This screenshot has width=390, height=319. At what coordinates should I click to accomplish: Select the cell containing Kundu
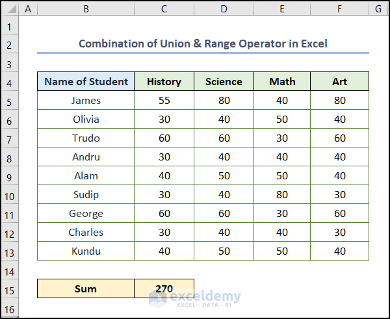coord(86,251)
